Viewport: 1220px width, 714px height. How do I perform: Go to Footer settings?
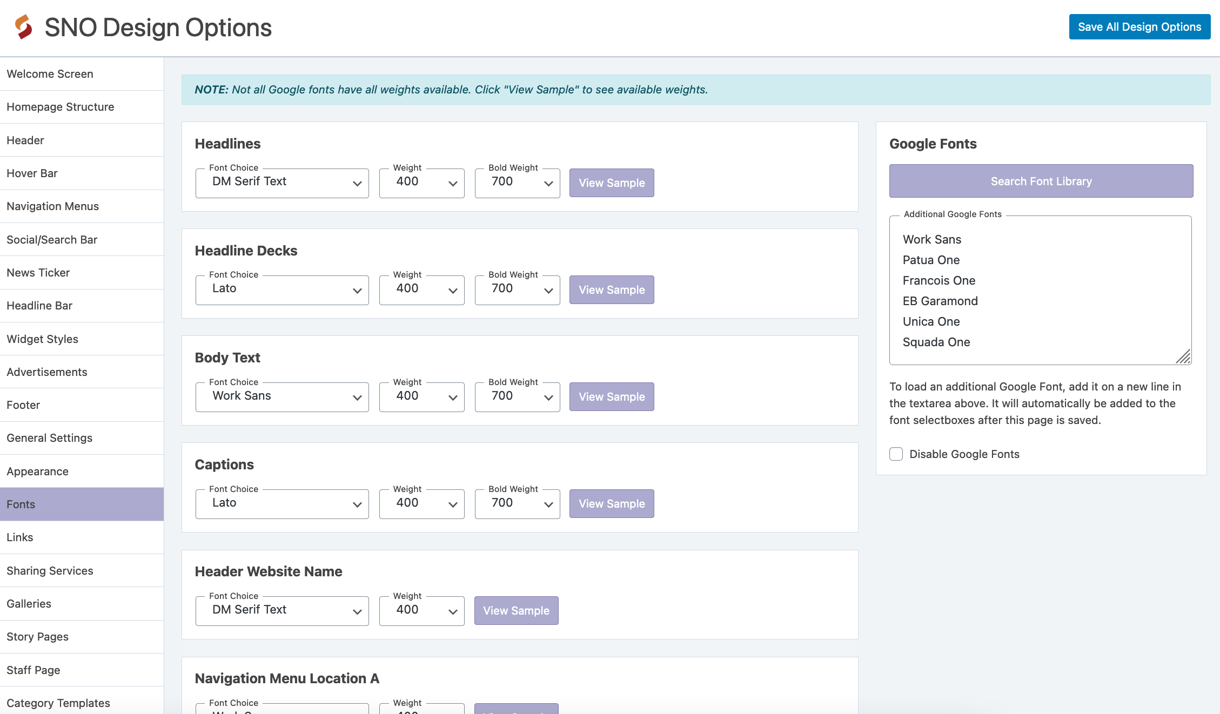(82, 405)
